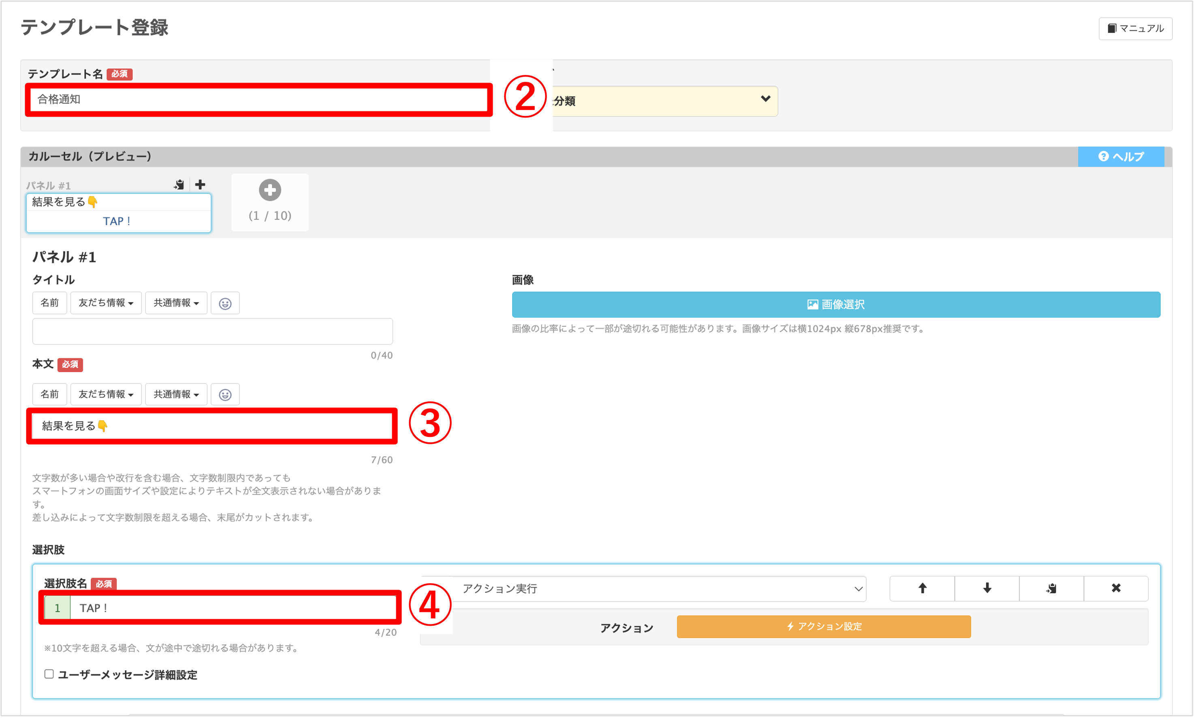Click the テンプレート名 input field
This screenshot has width=1194, height=718.
[x=259, y=100]
